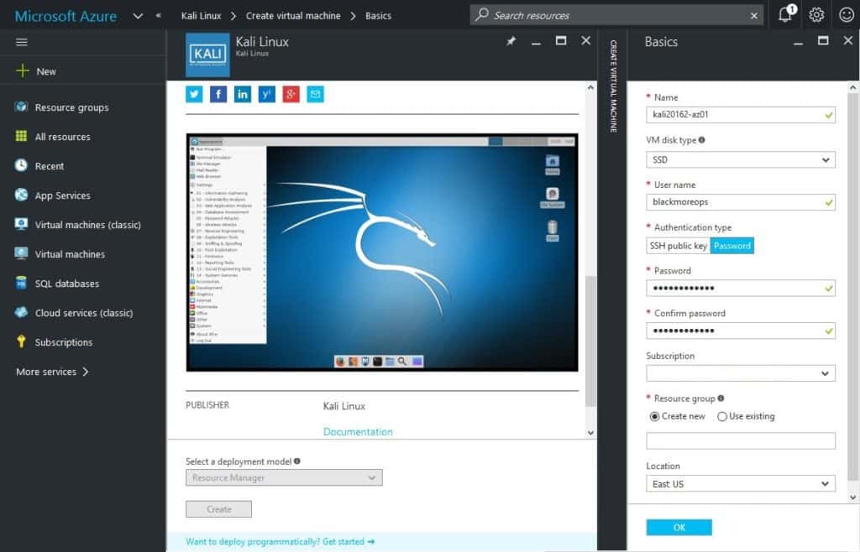Click the Recent clock icon
The width and height of the screenshot is (860, 552).
(21, 165)
